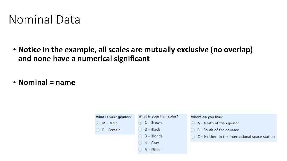Choose the Black hair color radio button
Viewport: 287px width, 161px height.
(x=140, y=129)
